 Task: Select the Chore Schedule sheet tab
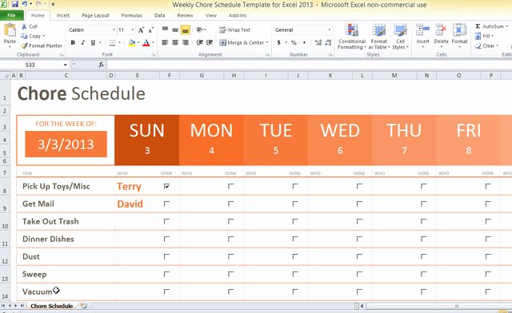(x=51, y=306)
